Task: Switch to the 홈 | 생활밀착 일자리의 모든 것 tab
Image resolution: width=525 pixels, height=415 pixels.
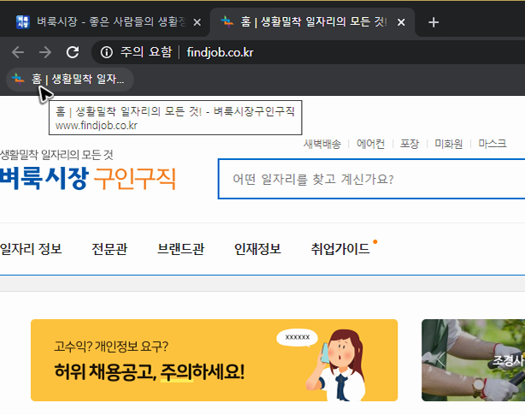Action: coord(312,22)
